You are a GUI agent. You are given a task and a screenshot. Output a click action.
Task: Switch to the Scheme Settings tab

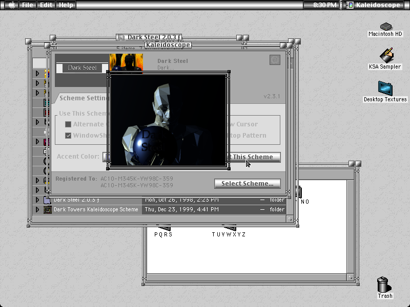coord(83,98)
